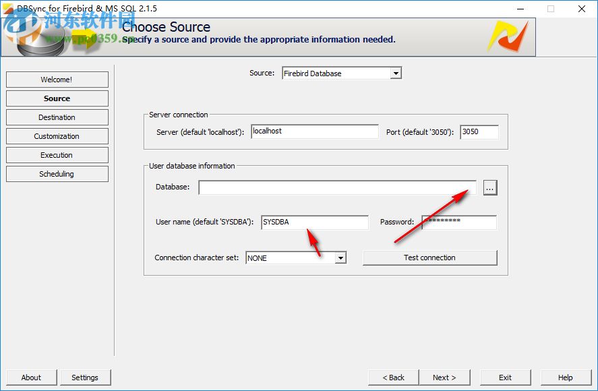598x391 pixels.
Task: Go to the Execution step
Action: tap(57, 155)
